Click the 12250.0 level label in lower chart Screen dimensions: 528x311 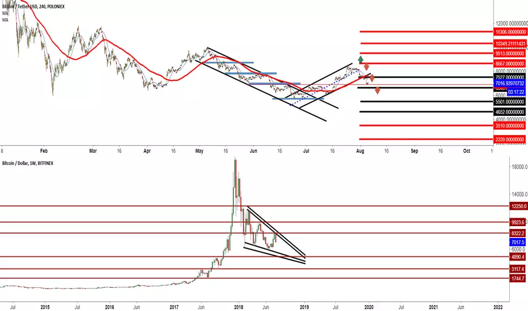click(518, 206)
